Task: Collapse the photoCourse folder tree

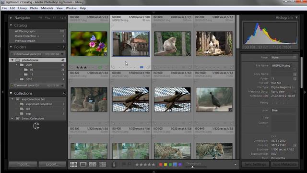Action: pyautogui.click(x=12, y=60)
